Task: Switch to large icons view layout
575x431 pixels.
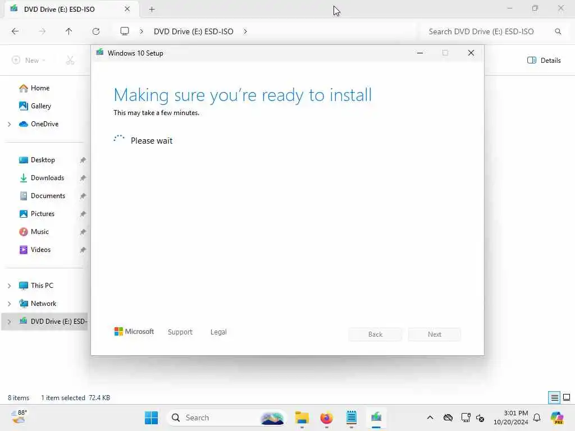Action: (x=567, y=398)
